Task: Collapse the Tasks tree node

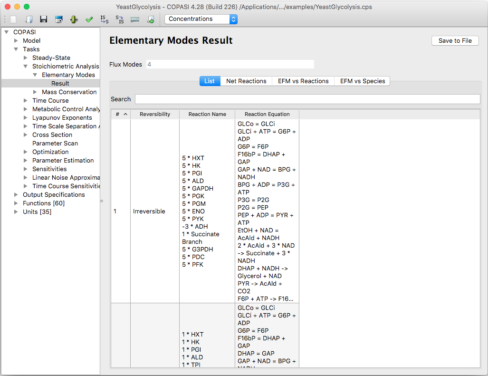Action: coord(16,49)
